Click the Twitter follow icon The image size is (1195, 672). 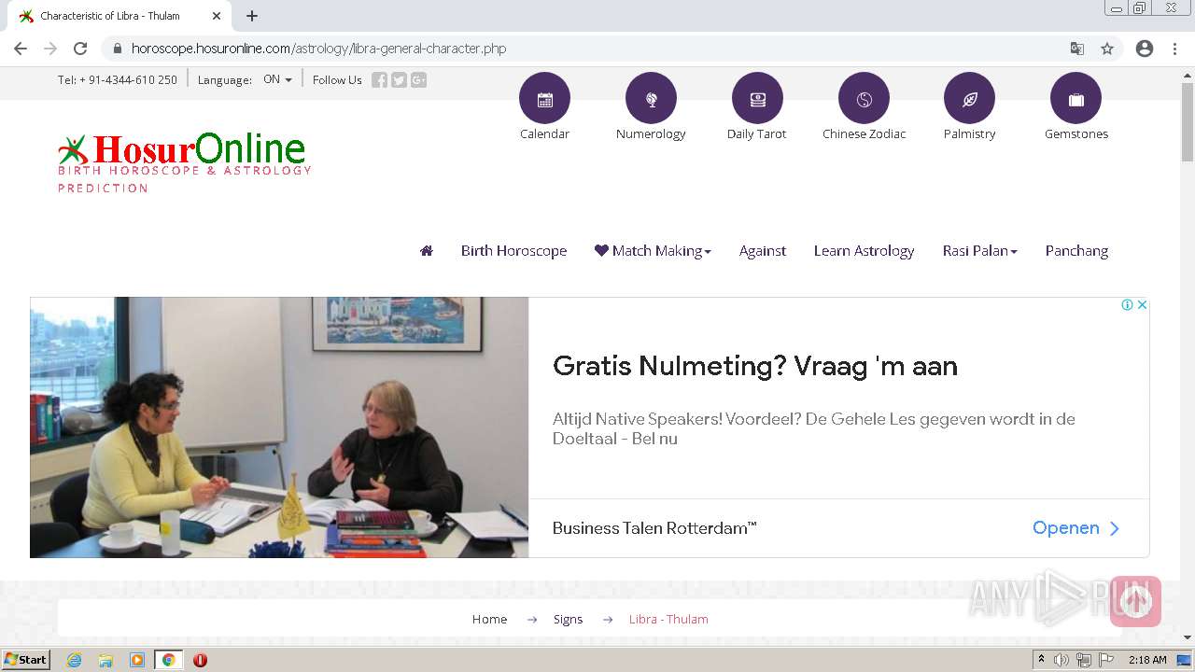coord(399,80)
